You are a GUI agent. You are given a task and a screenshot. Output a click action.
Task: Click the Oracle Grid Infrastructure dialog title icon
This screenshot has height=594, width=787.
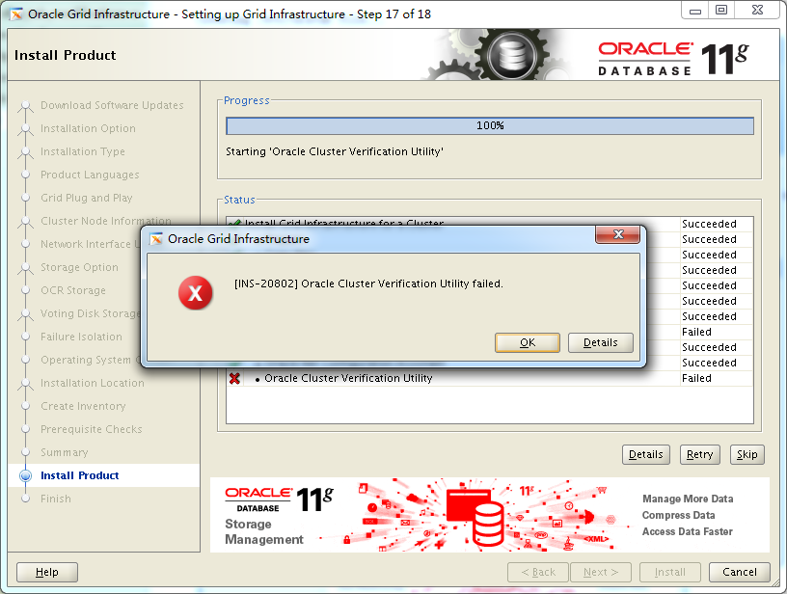[x=156, y=239]
